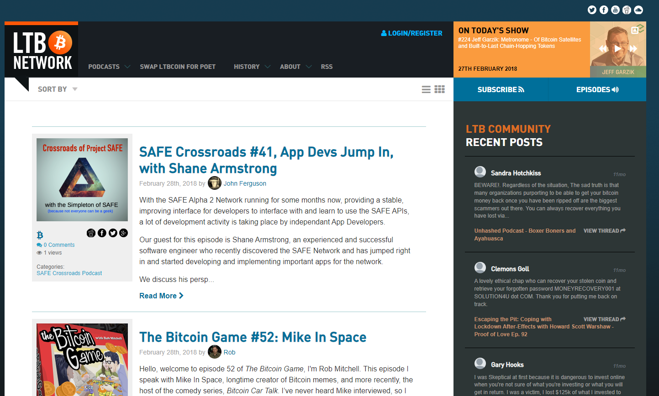
Task: Open the Login/Register link
Action: (x=412, y=33)
